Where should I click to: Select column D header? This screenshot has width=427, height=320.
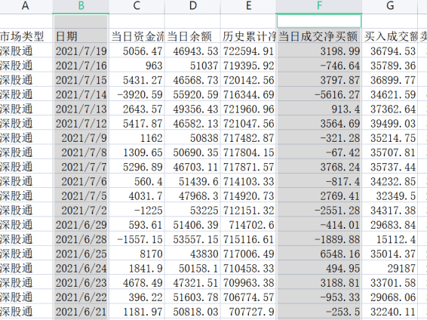[x=192, y=6]
